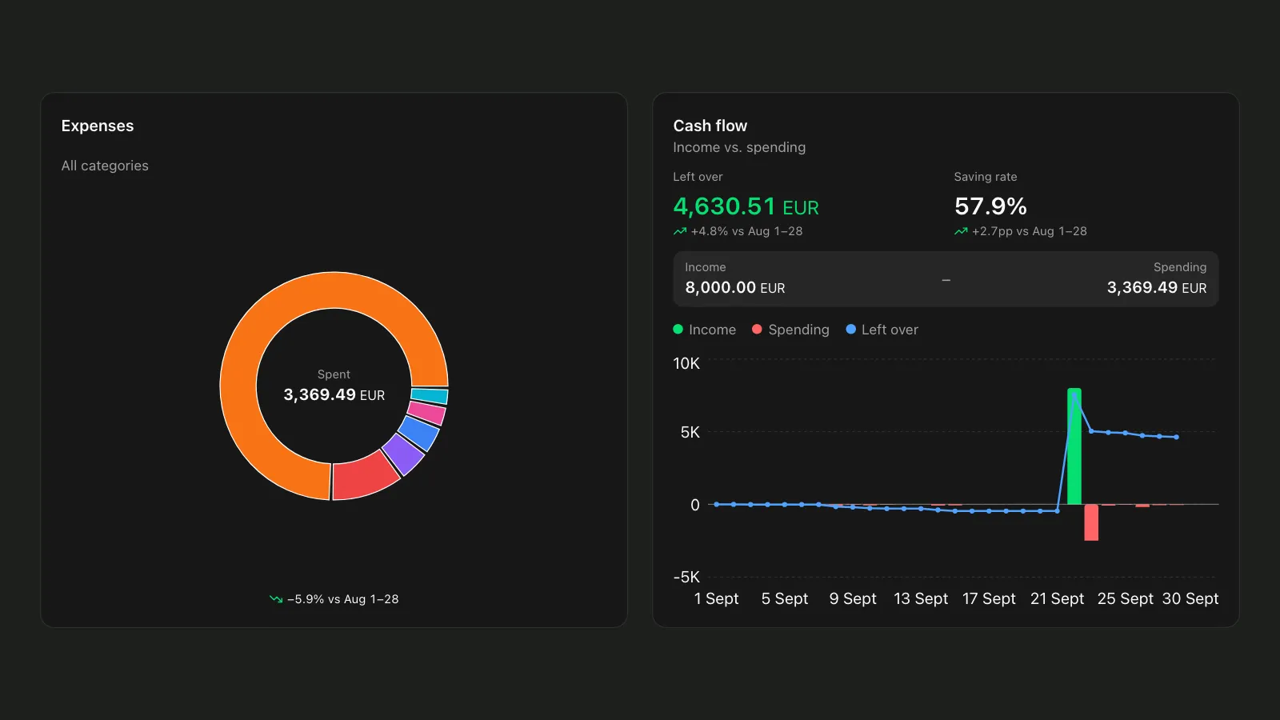1280x720 pixels.
Task: Click the 30 Sept axis label
Action: (x=1190, y=598)
